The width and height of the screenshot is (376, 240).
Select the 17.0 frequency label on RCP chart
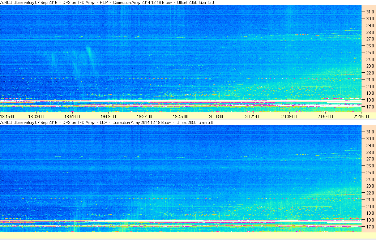pyautogui.click(x=370, y=107)
